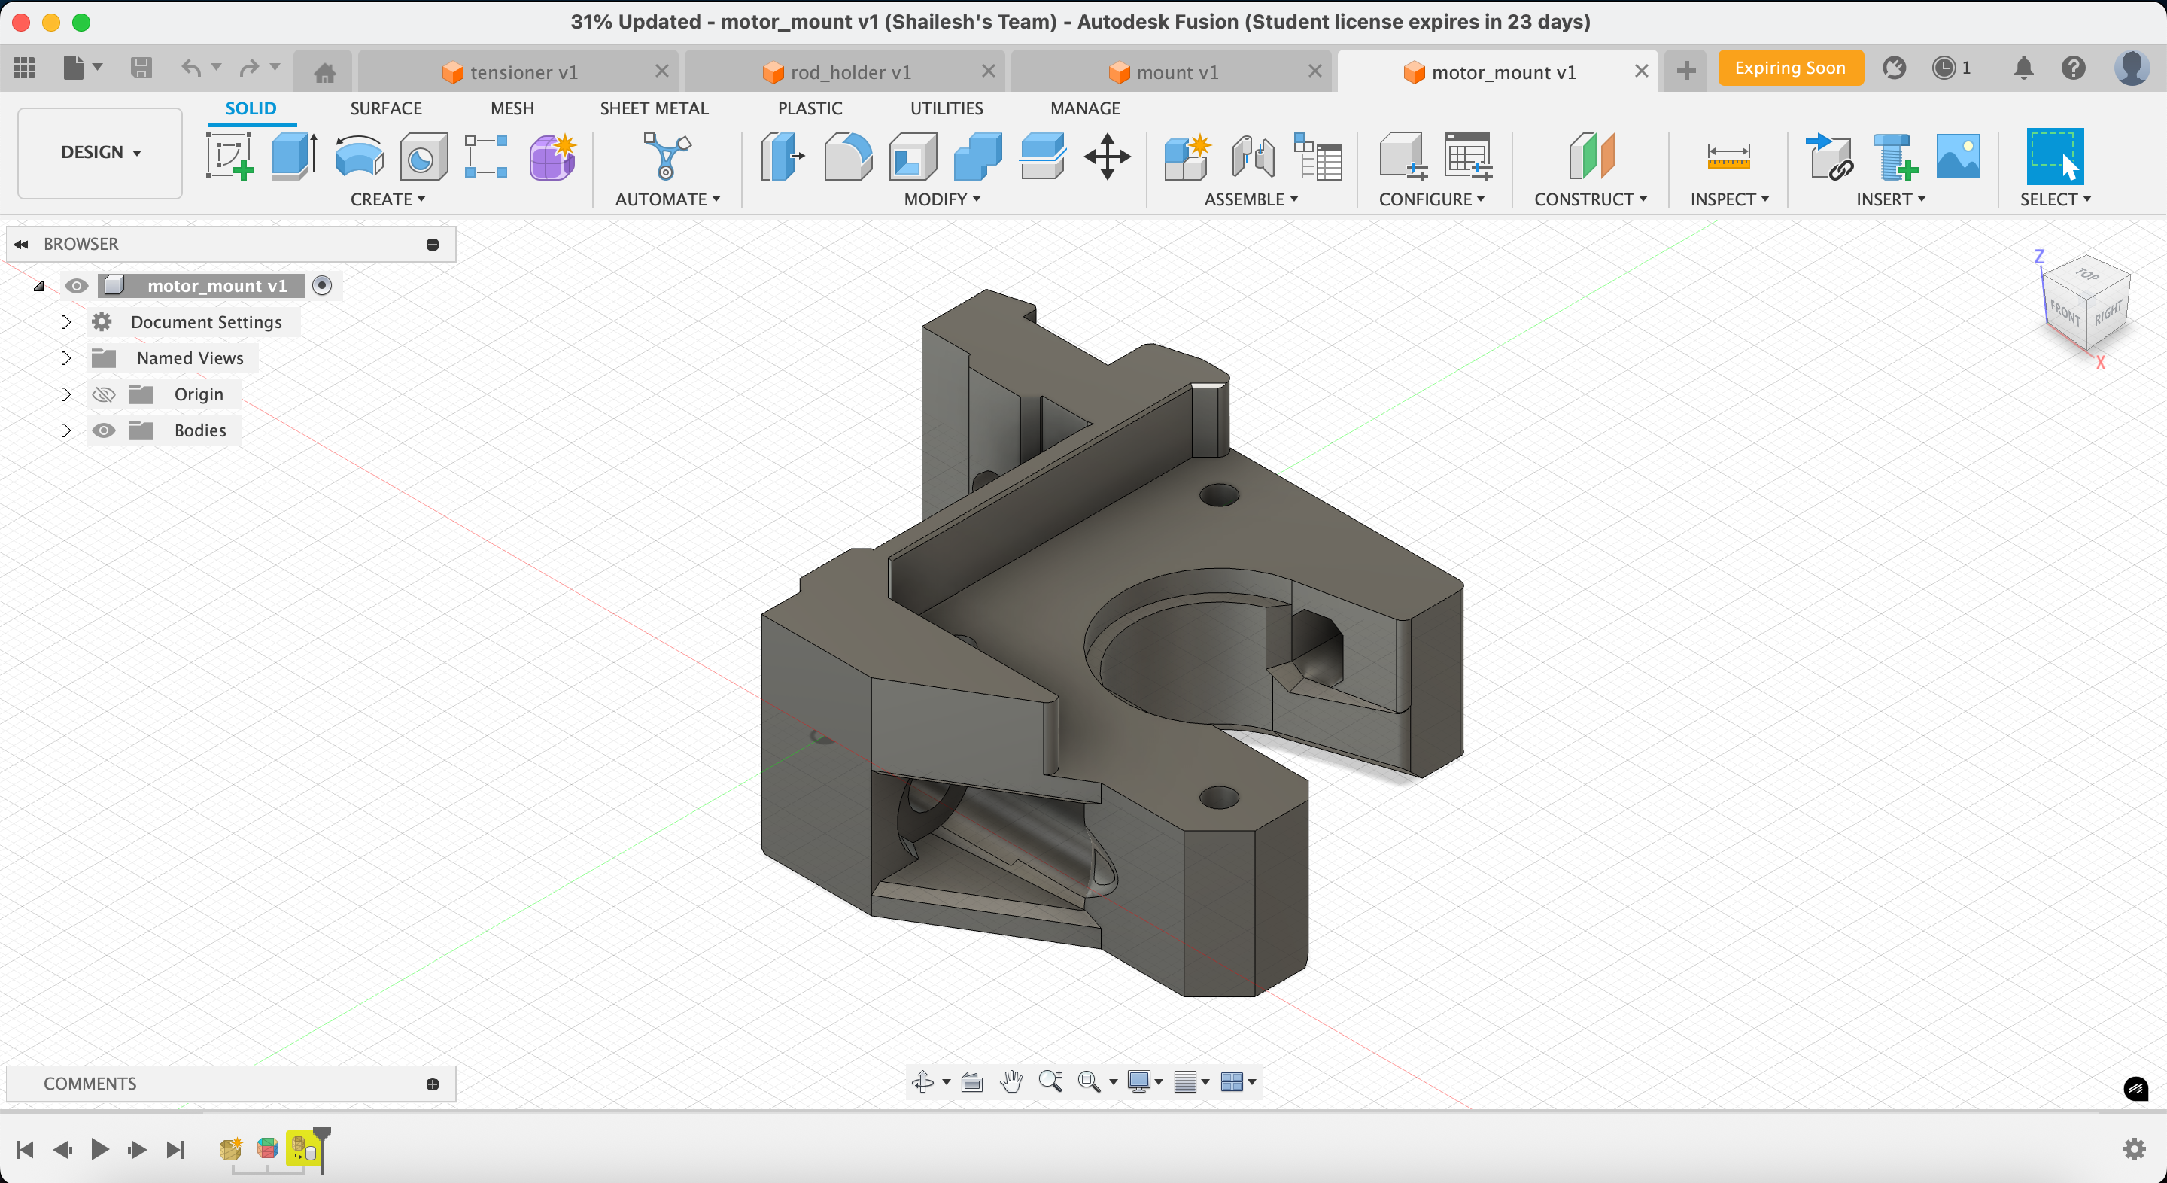Viewport: 2167px width, 1183px height.
Task: Select the Pan hand tool
Action: point(1011,1081)
